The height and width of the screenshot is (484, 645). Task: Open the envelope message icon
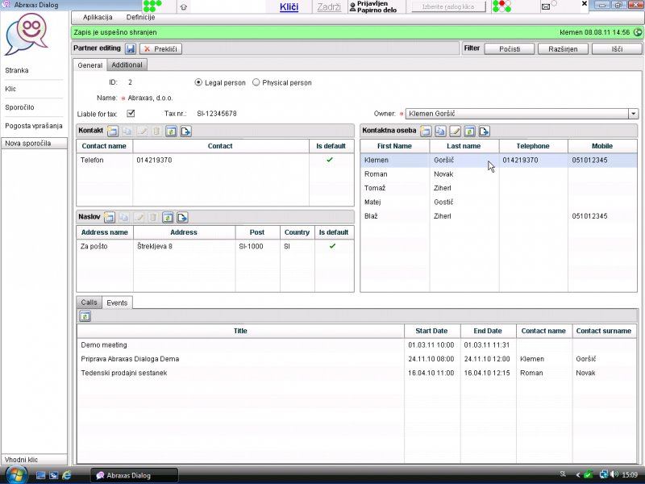click(546, 6)
